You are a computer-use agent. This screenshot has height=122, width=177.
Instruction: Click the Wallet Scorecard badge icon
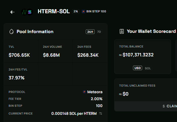[122, 31]
